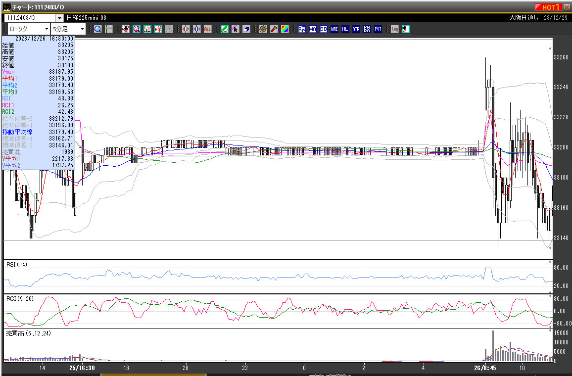Toggle the ATR indicator button
This screenshot has height=376, width=572.
[x=356, y=29]
